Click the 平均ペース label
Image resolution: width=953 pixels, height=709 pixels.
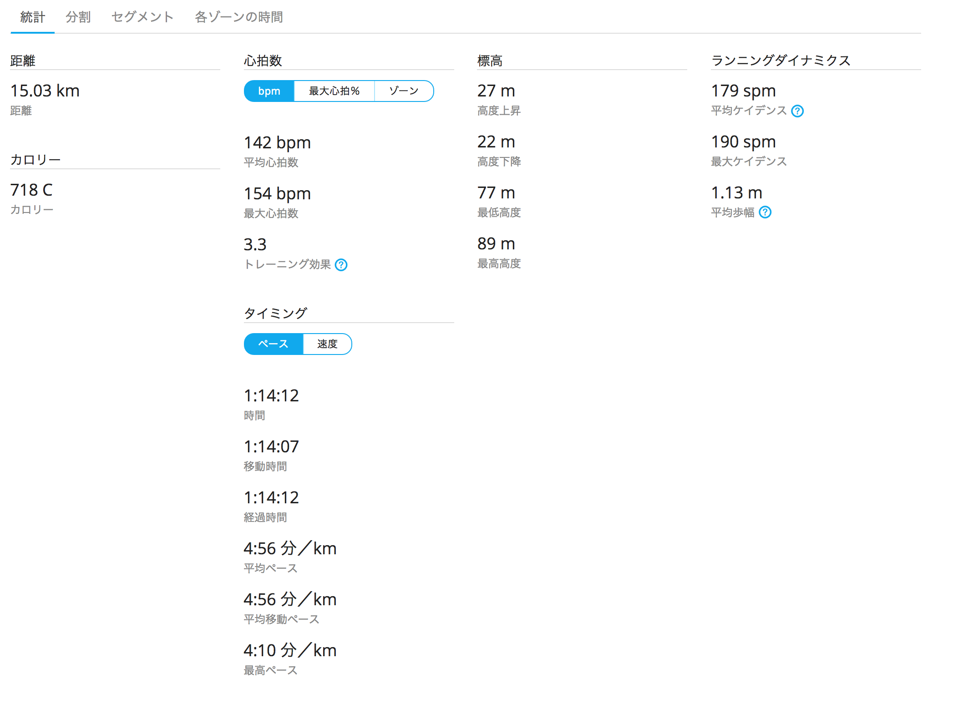pyautogui.click(x=271, y=568)
